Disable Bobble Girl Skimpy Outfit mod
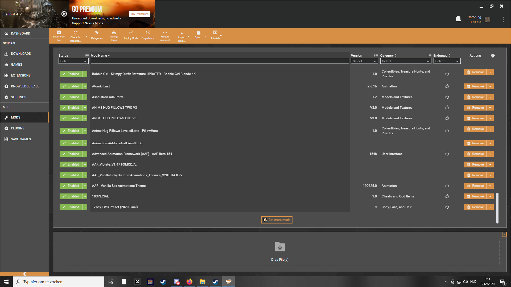This screenshot has width=511, height=287. pos(71,74)
